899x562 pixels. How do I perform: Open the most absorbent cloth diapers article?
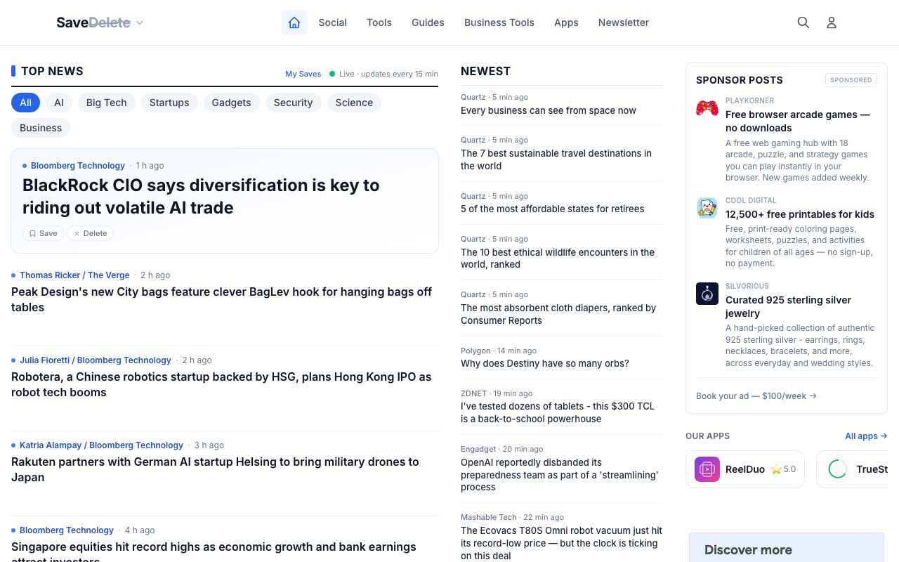point(558,314)
